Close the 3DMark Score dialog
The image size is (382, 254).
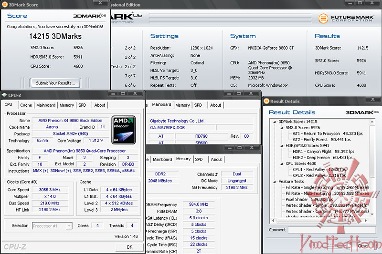coord(100,3)
